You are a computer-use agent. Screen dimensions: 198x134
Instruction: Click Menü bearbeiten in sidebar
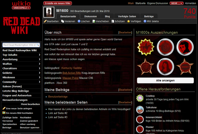[30, 104]
